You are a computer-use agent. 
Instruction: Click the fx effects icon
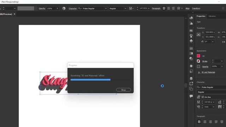[x=199, y=73]
